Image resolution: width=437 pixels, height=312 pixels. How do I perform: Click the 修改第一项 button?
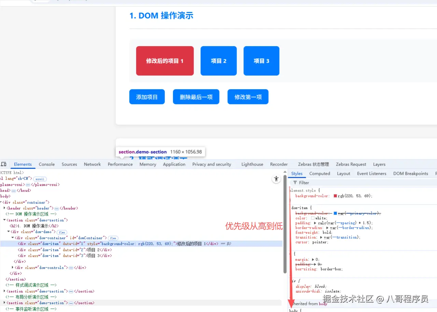248,97
